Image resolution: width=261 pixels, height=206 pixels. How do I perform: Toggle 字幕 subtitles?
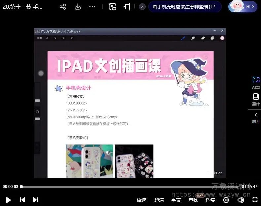point(176,200)
